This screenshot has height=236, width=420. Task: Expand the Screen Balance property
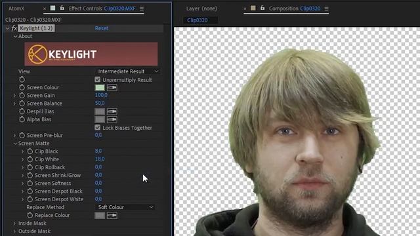point(14,104)
